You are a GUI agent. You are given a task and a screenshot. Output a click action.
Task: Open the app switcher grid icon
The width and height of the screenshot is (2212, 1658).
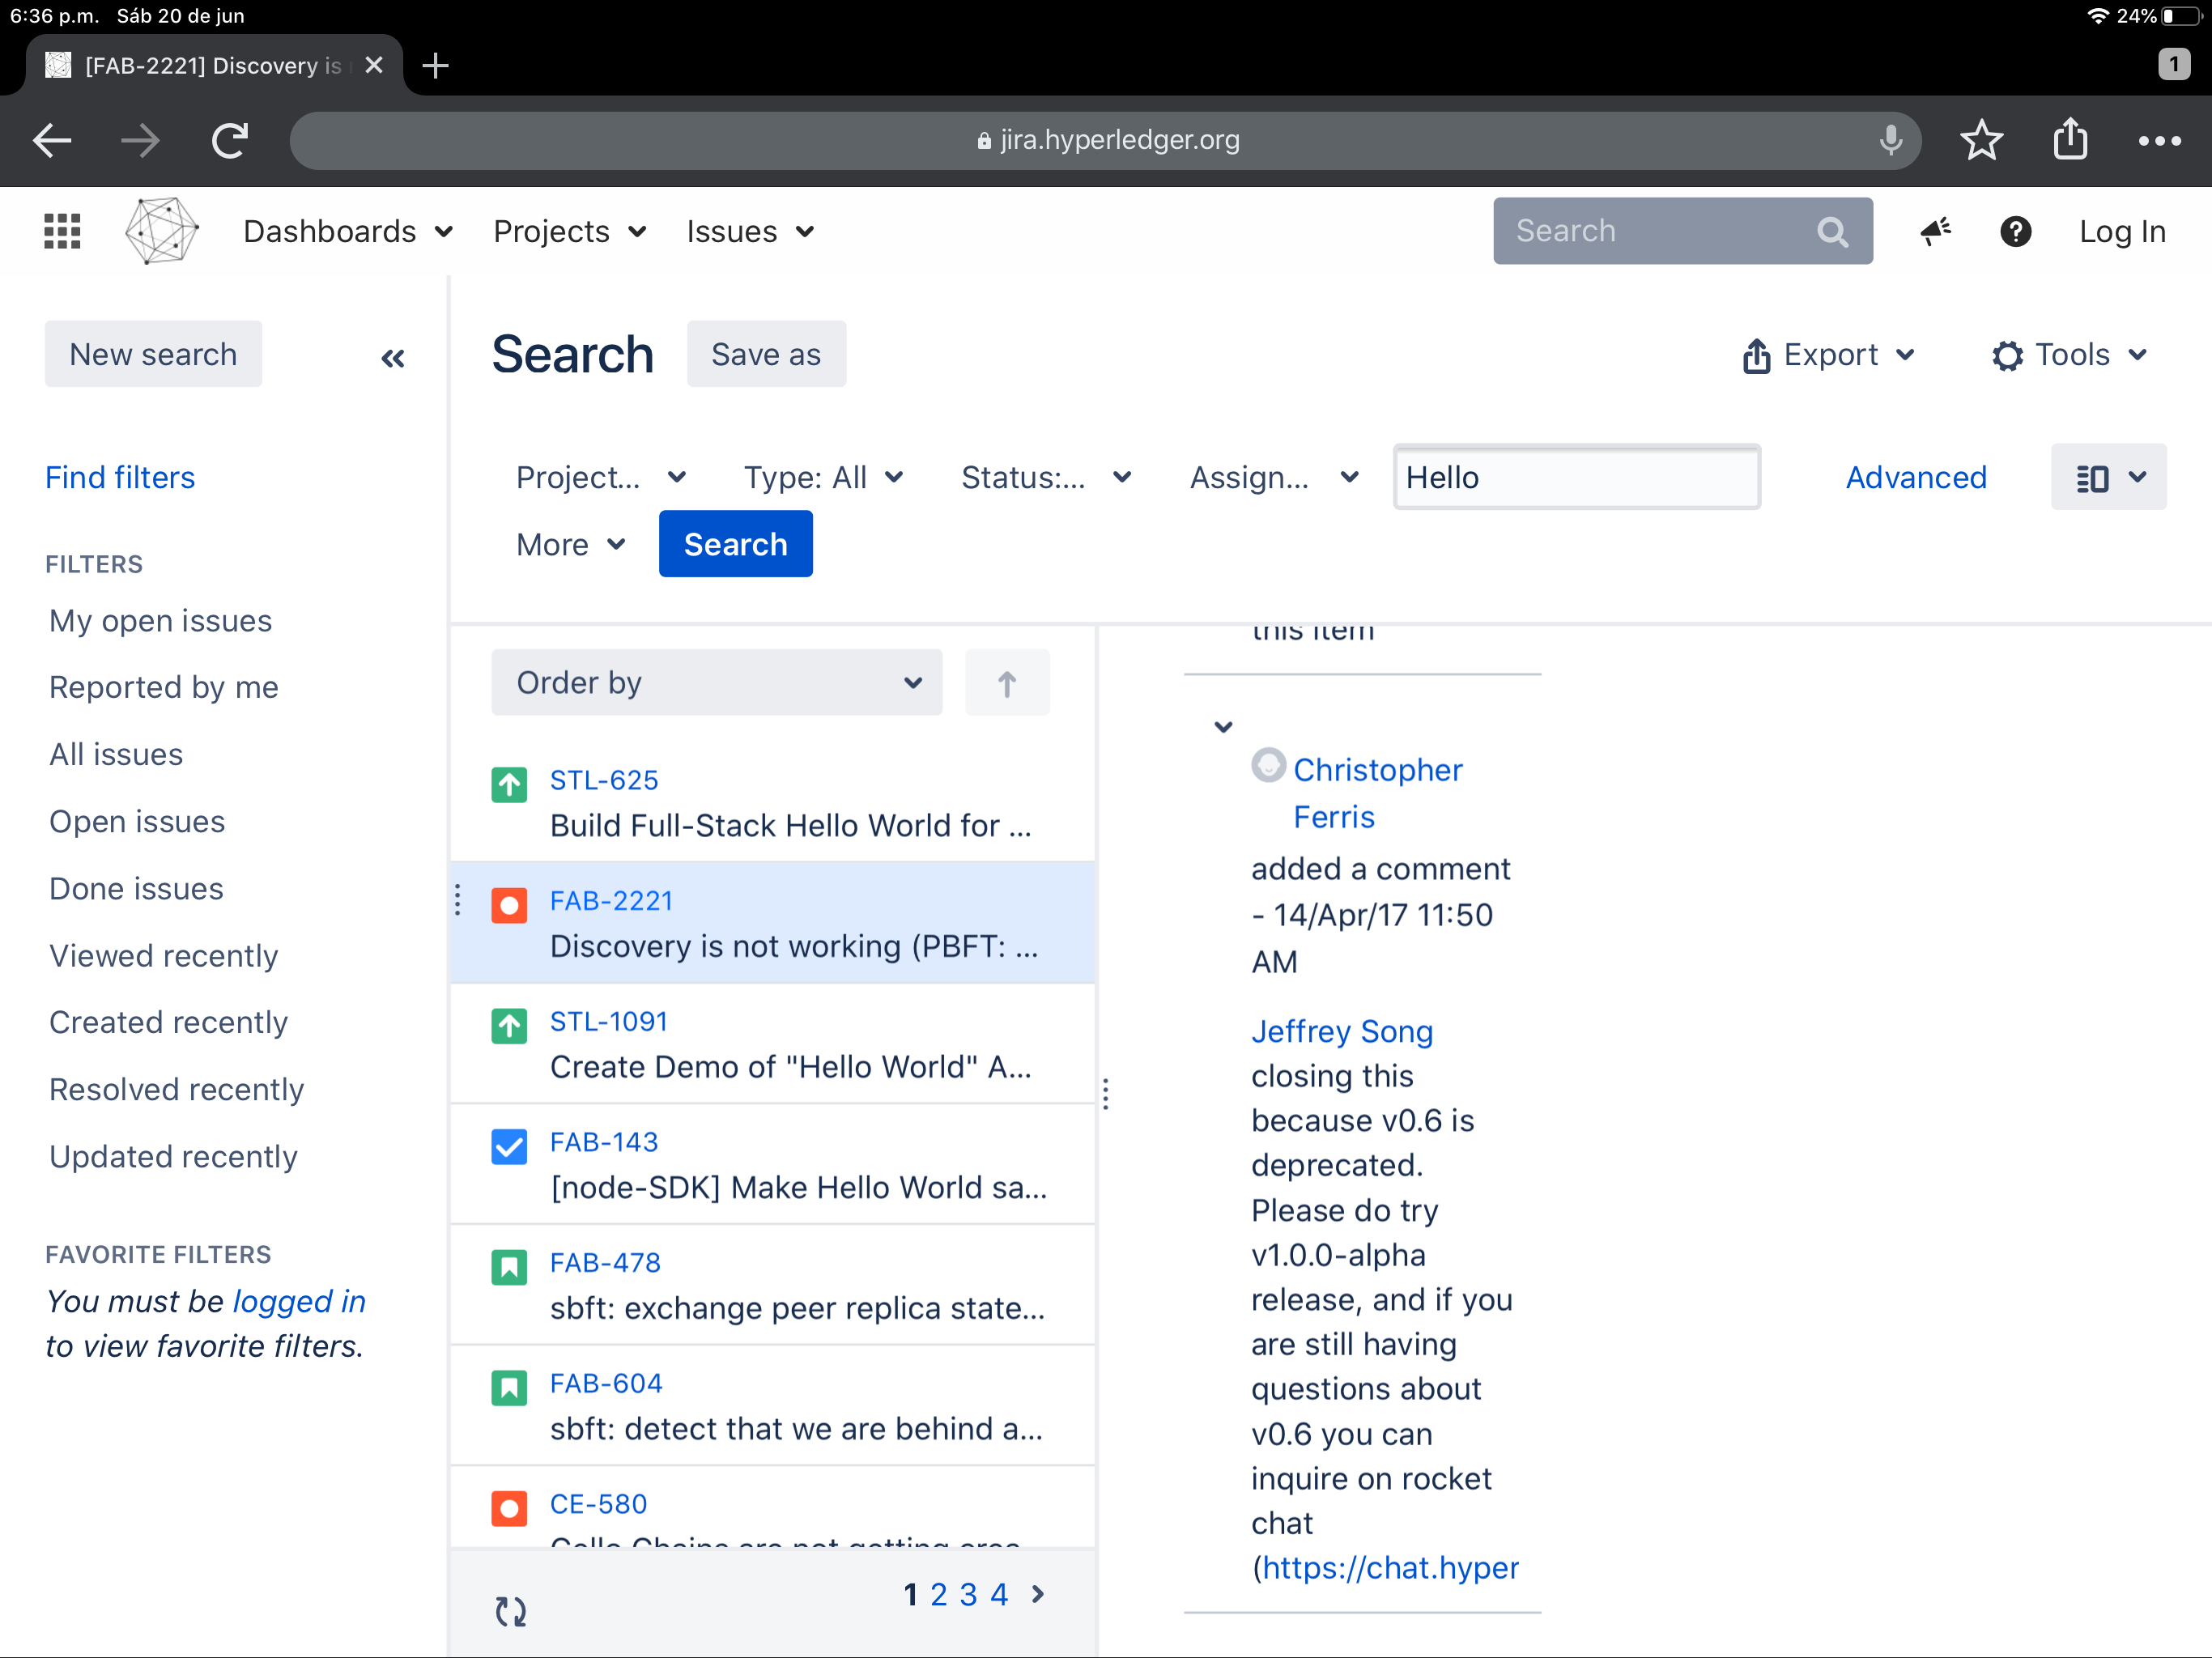(62, 231)
